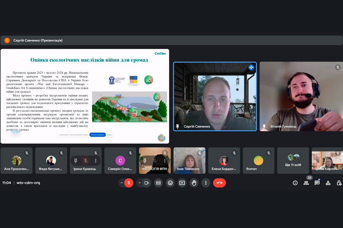
Task: Raise your hand in the meeting
Action: pos(194,183)
